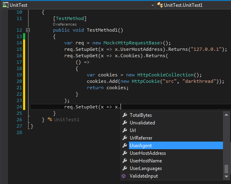Click the IntelliSense scrollbar up arrow

227,115
